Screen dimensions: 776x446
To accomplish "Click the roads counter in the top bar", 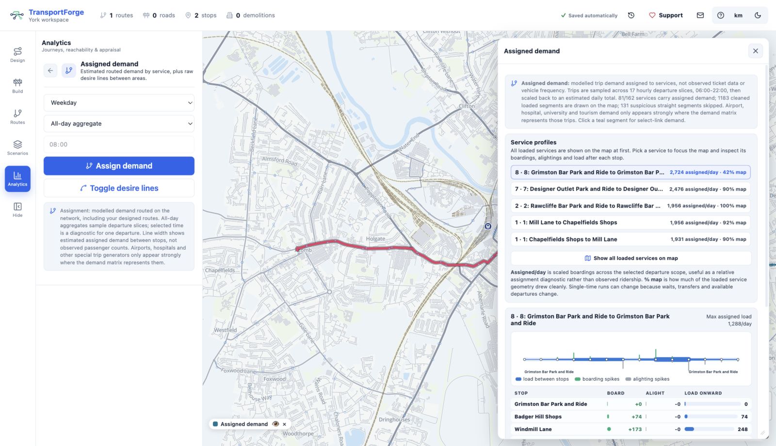I will click(159, 16).
